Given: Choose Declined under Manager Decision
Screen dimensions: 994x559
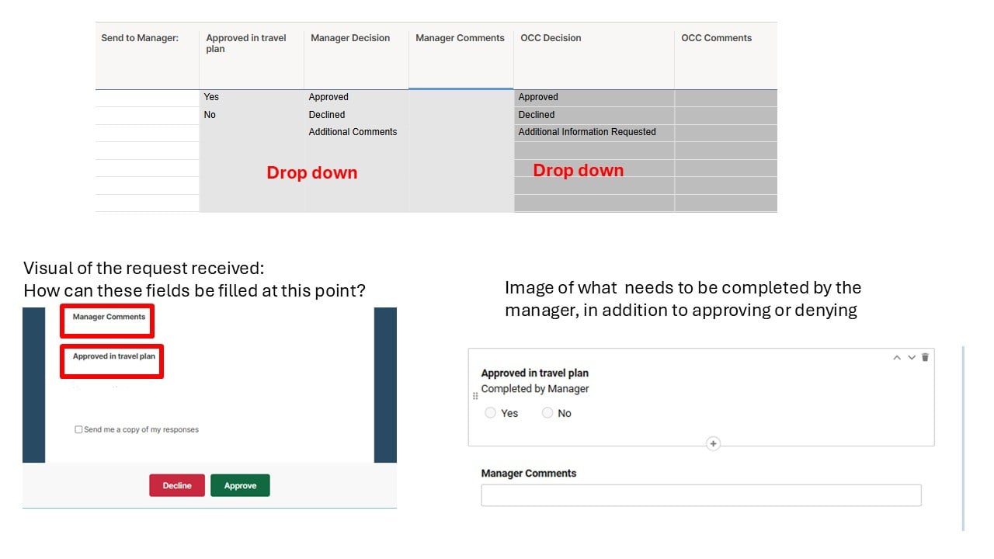Looking at the screenshot, I should pyautogui.click(x=327, y=115).
